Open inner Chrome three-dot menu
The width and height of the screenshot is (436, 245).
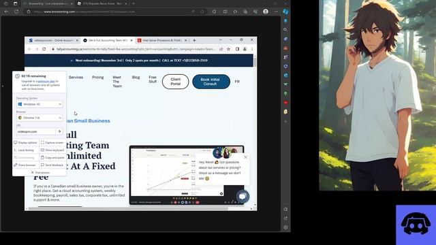click(x=252, y=49)
